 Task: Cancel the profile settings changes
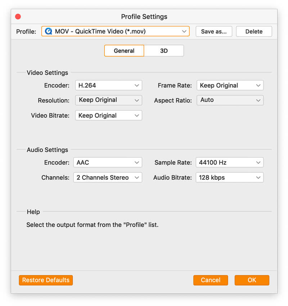pos(211,280)
